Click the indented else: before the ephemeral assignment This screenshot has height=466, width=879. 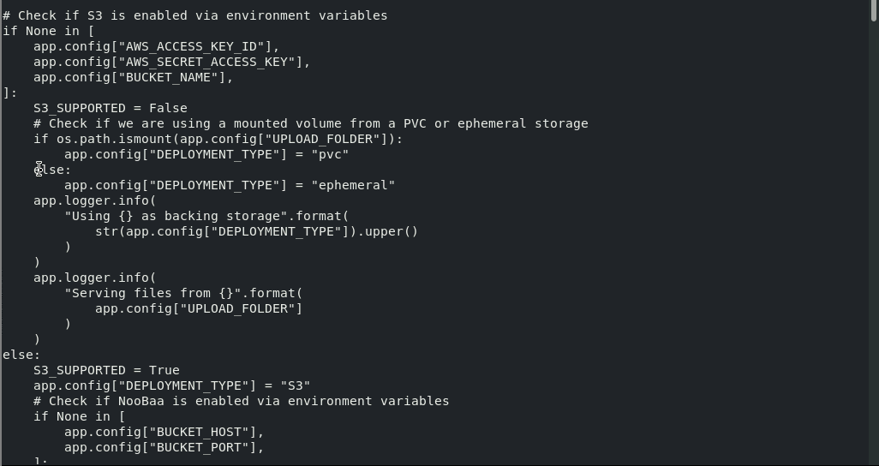point(52,170)
